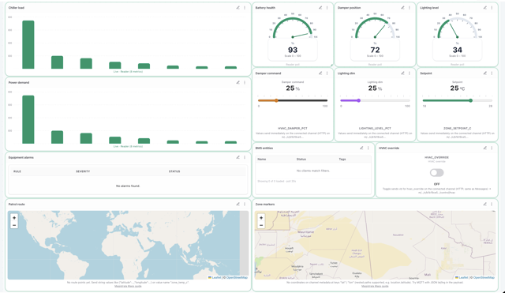The height and width of the screenshot is (293, 505).
Task: Open Magistrala Maps guide under Zone markers
Action: point(375,286)
